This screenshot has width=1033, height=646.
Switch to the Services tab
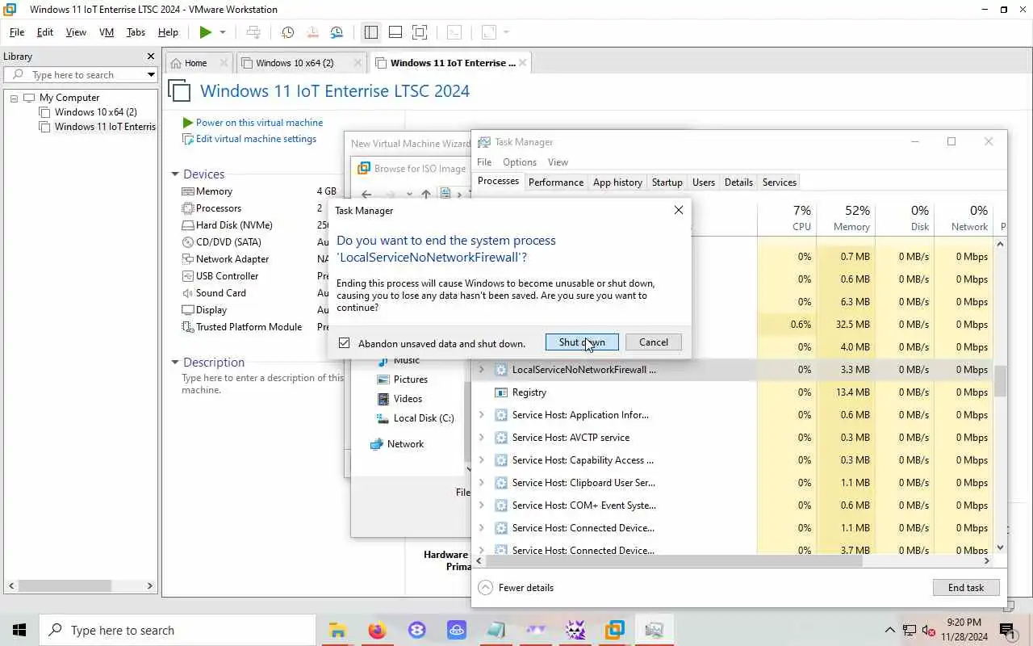(x=780, y=182)
